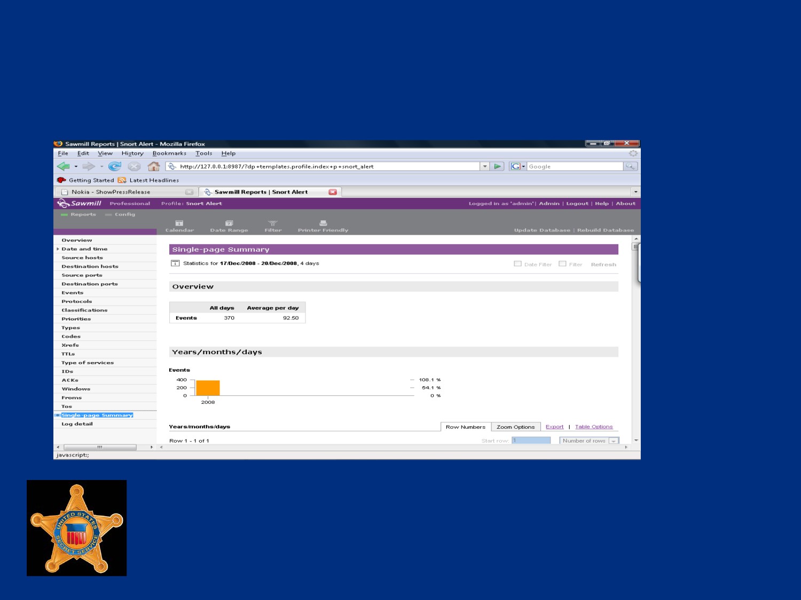The image size is (801, 600).
Task: Click Rebuild Database
Action: click(606, 230)
